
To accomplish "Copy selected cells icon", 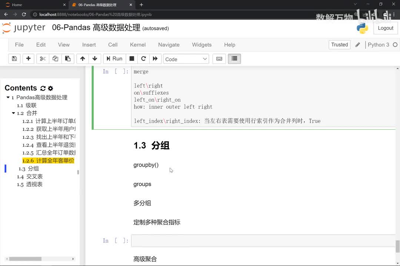I will click(55, 59).
